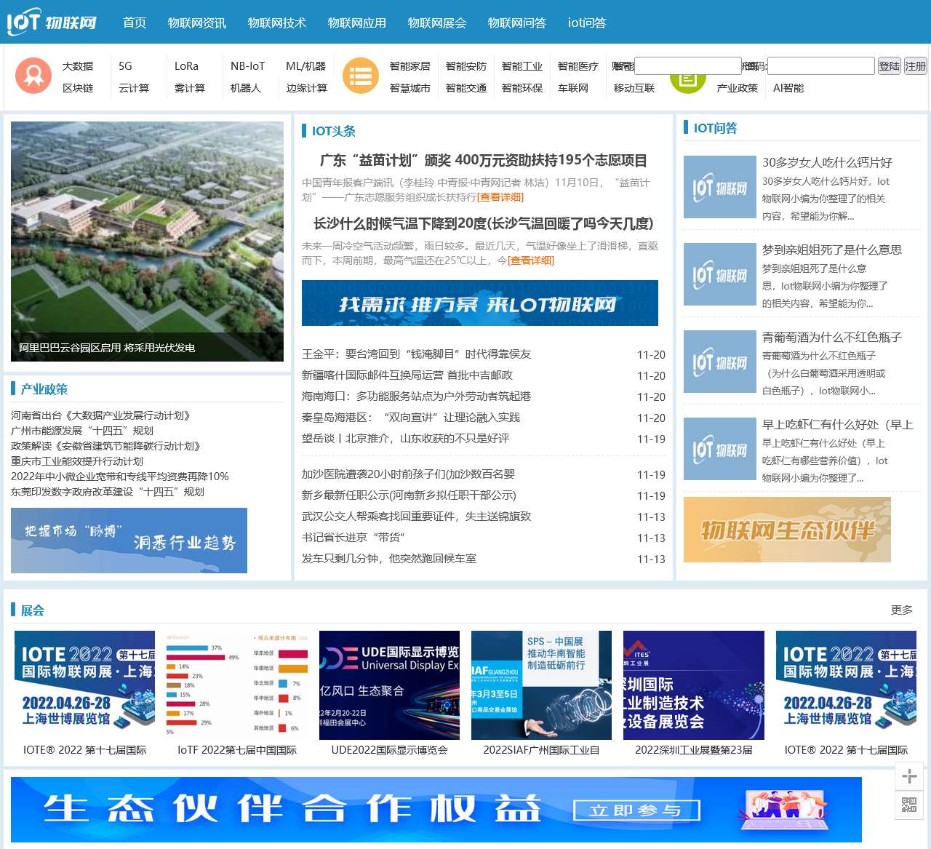The width and height of the screenshot is (931, 849).
Task: Click the orange list category icon
Action: 361,76
